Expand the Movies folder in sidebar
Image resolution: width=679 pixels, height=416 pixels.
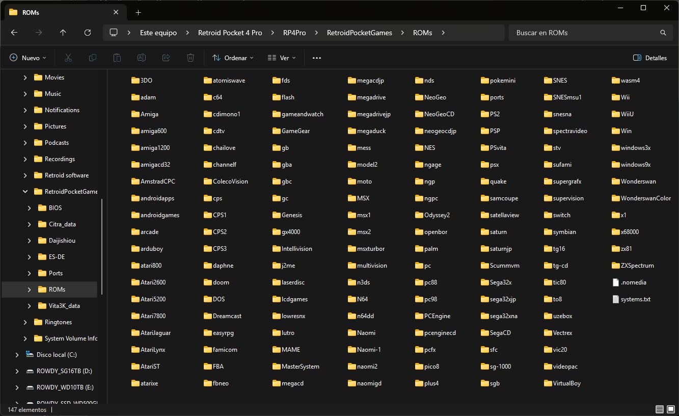[x=25, y=77]
